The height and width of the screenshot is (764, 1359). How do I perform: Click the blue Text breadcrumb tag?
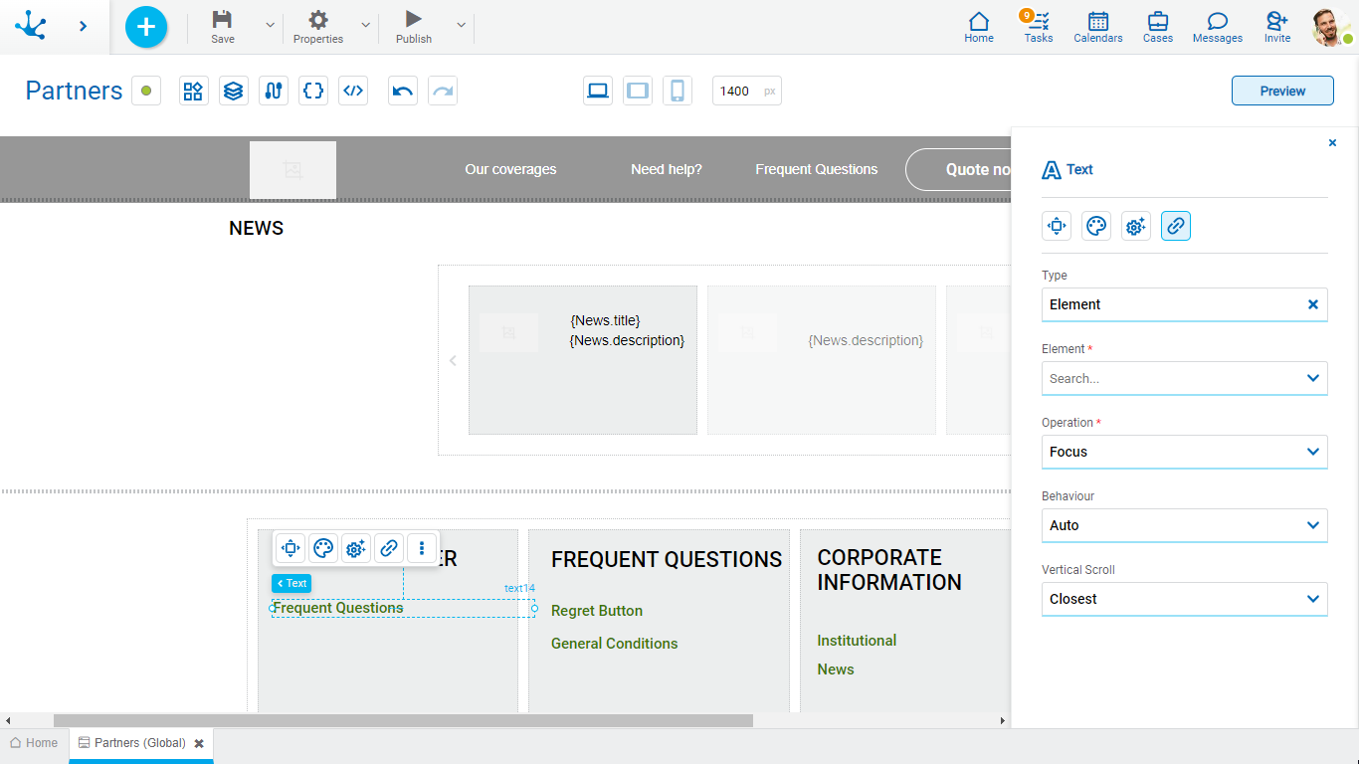click(291, 584)
